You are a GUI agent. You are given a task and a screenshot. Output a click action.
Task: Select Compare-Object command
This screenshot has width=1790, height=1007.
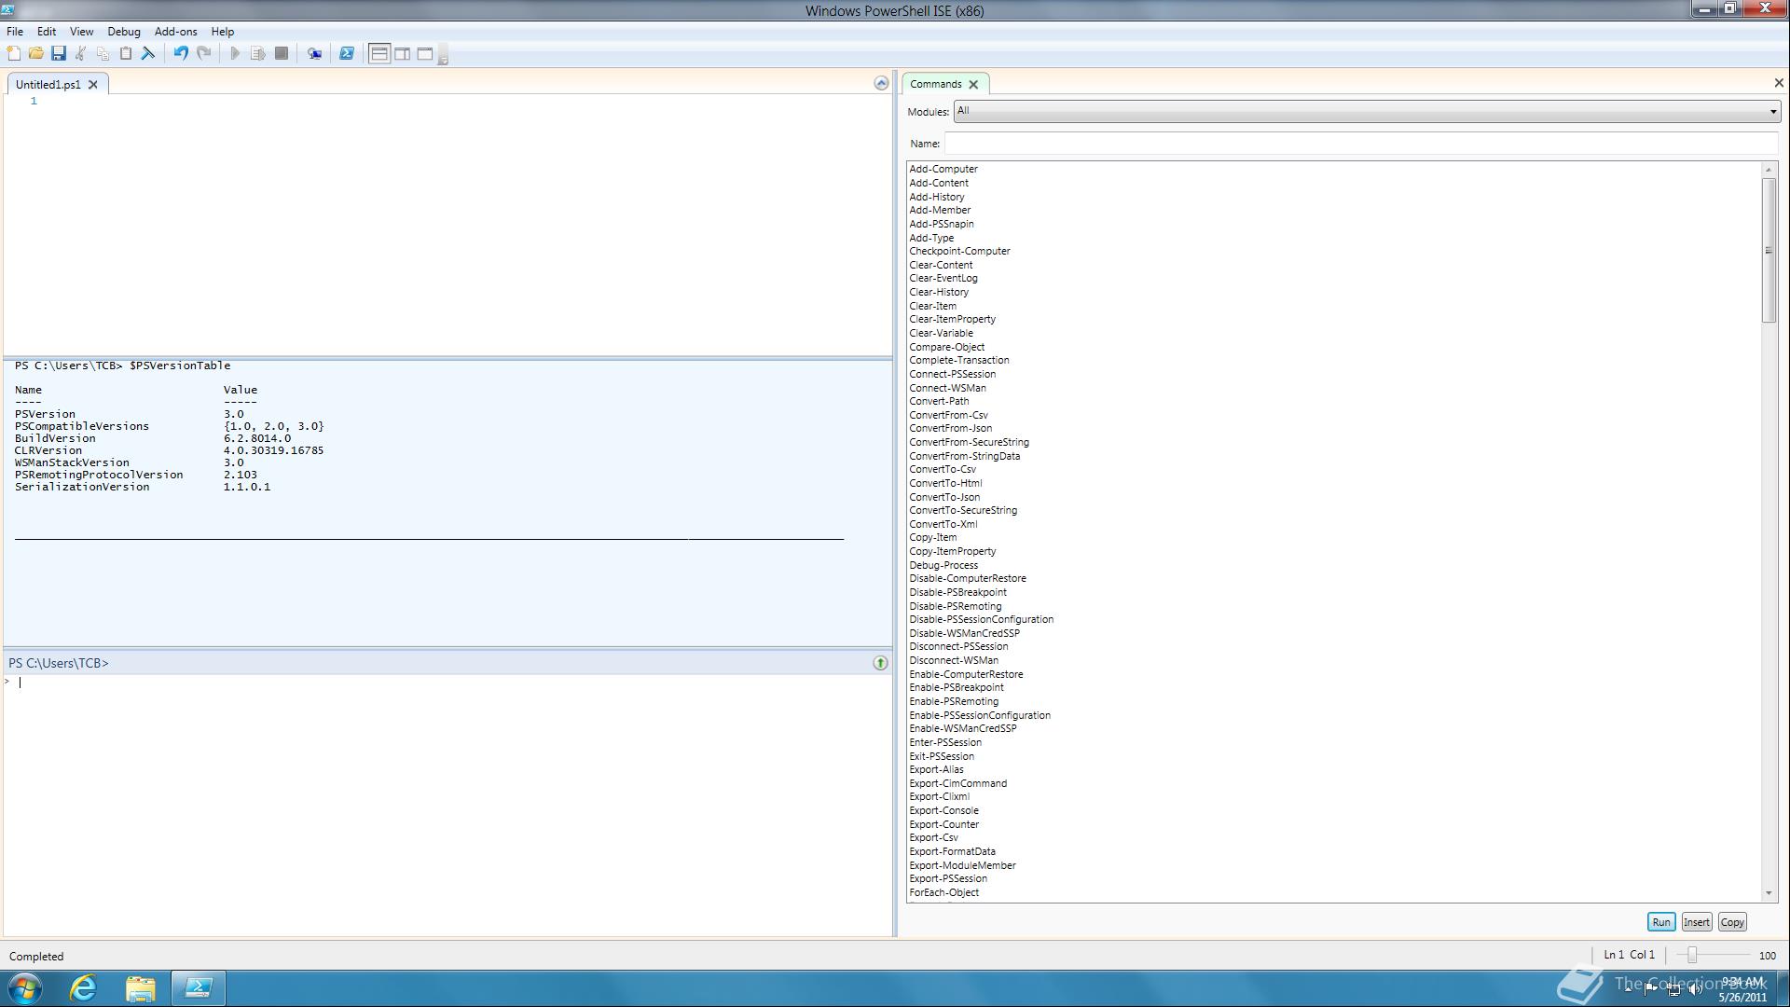click(x=946, y=347)
